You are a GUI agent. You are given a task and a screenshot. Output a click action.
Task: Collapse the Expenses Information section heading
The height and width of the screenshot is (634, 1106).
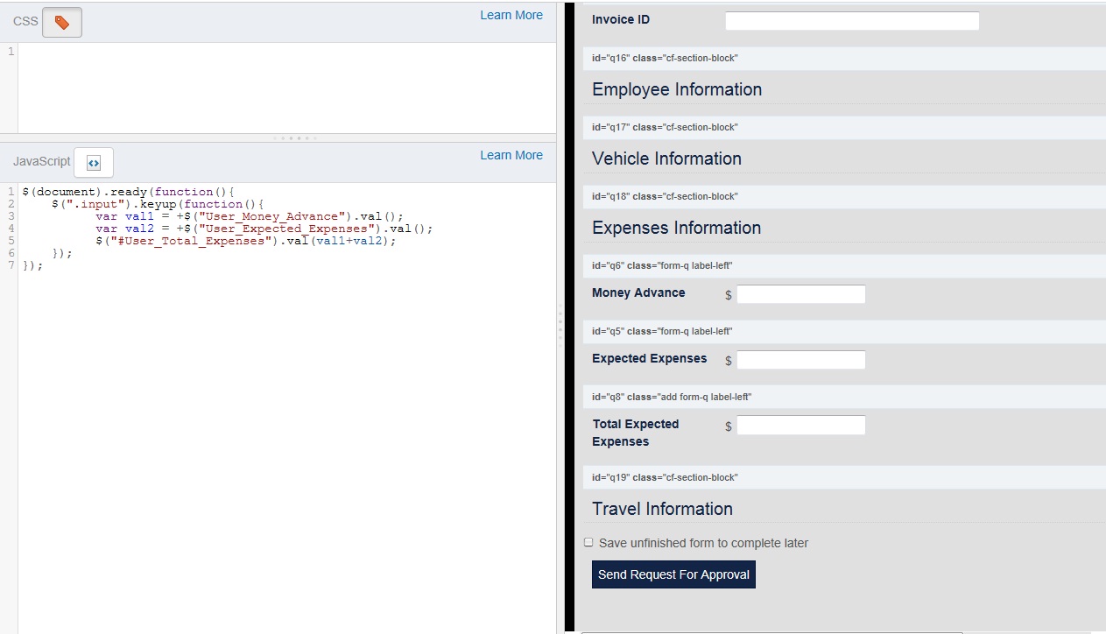point(676,228)
